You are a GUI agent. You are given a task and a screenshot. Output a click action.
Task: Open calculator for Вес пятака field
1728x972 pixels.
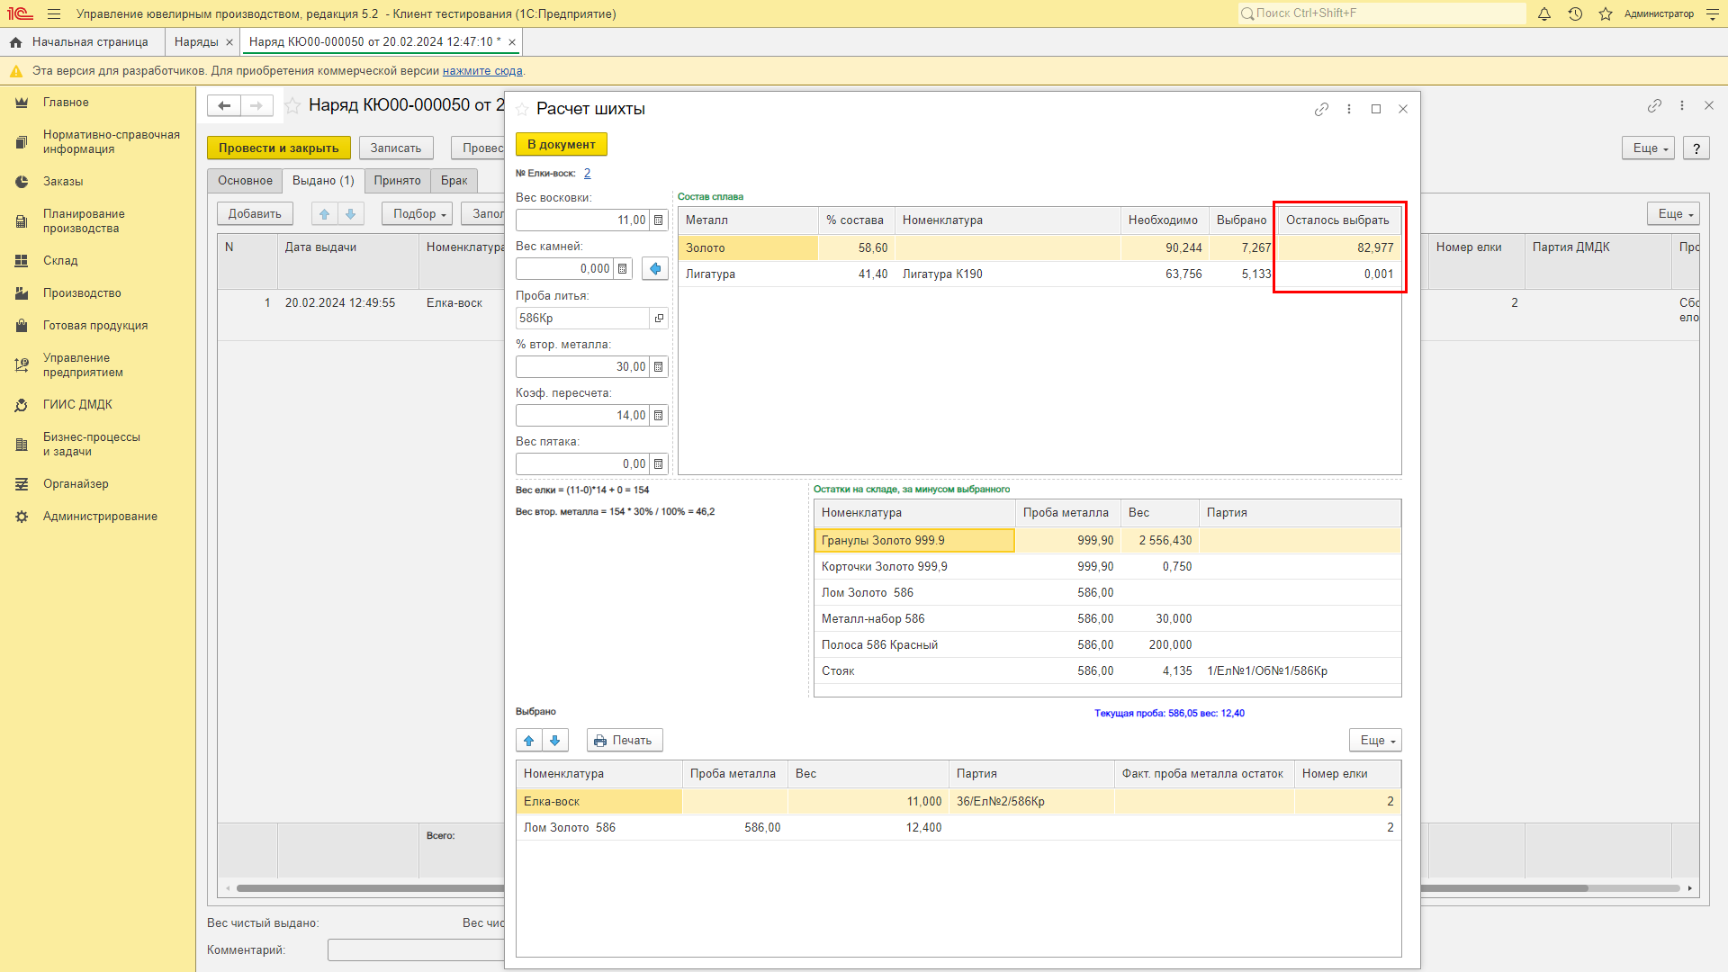pos(659,464)
